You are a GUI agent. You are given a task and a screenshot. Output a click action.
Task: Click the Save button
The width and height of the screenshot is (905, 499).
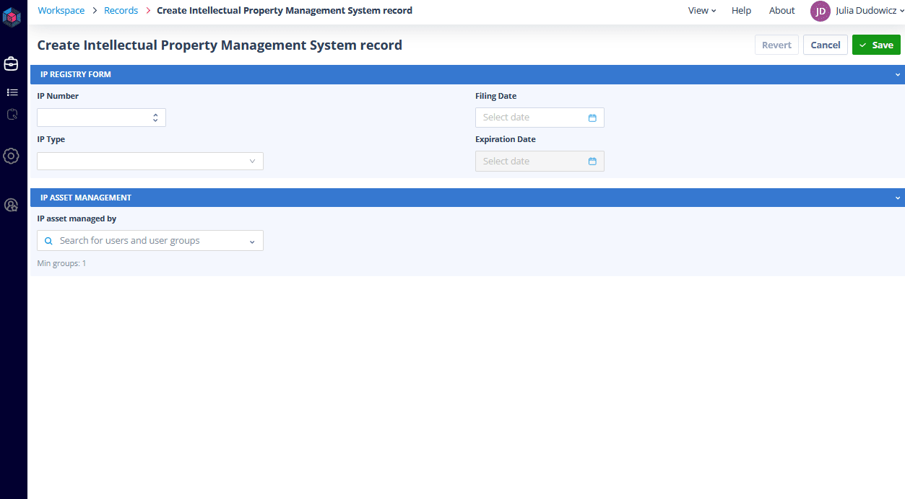tap(876, 45)
